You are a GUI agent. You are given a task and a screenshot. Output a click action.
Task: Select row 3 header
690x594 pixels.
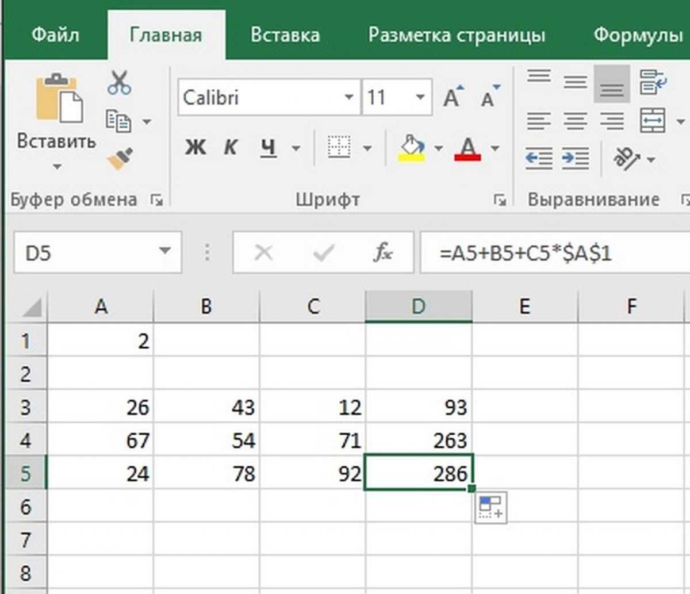(x=25, y=408)
